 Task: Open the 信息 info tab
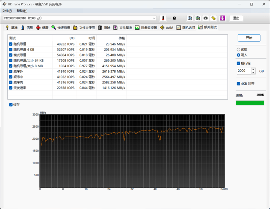(x=27, y=28)
